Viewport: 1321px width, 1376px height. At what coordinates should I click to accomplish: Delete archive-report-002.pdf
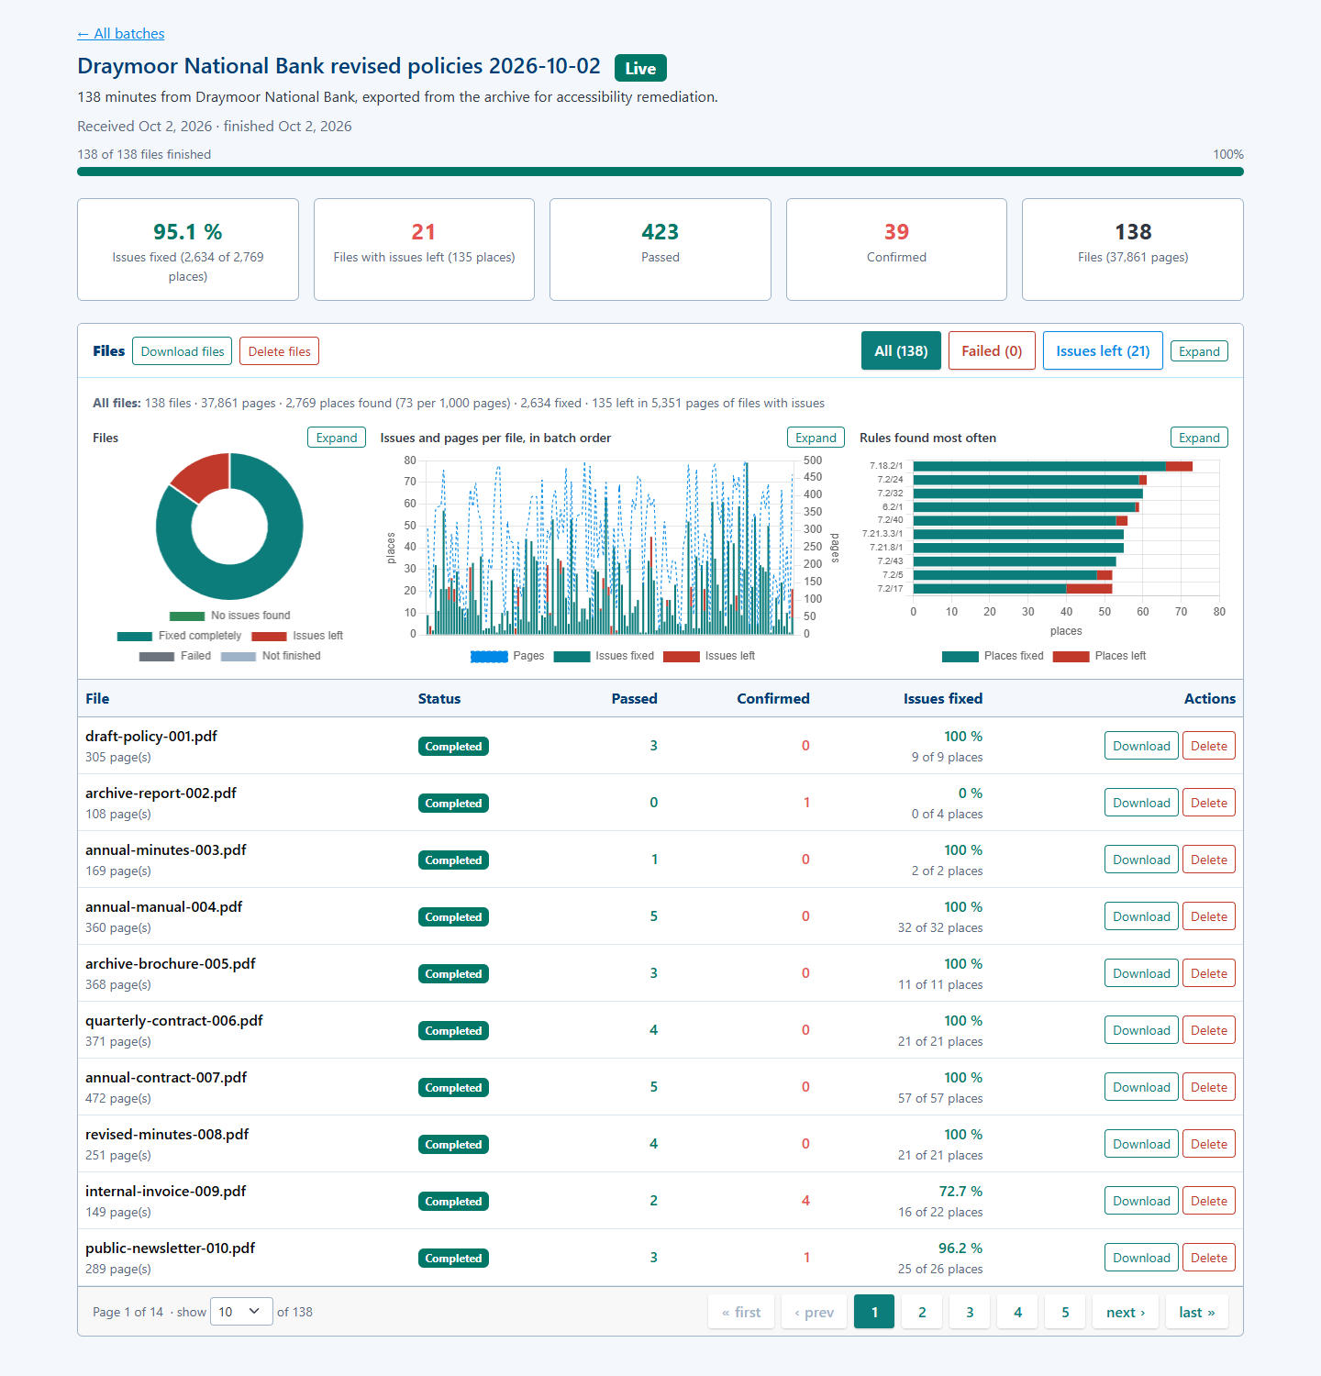point(1209,803)
